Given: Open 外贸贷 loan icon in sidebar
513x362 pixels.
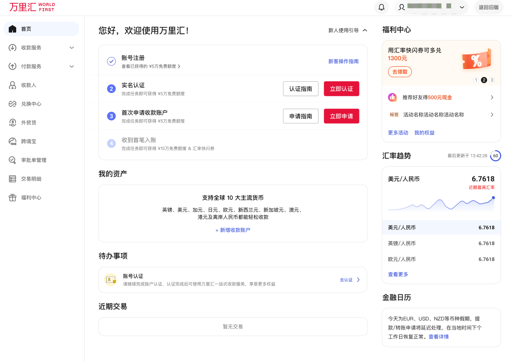Looking at the screenshot, I should coord(13,123).
